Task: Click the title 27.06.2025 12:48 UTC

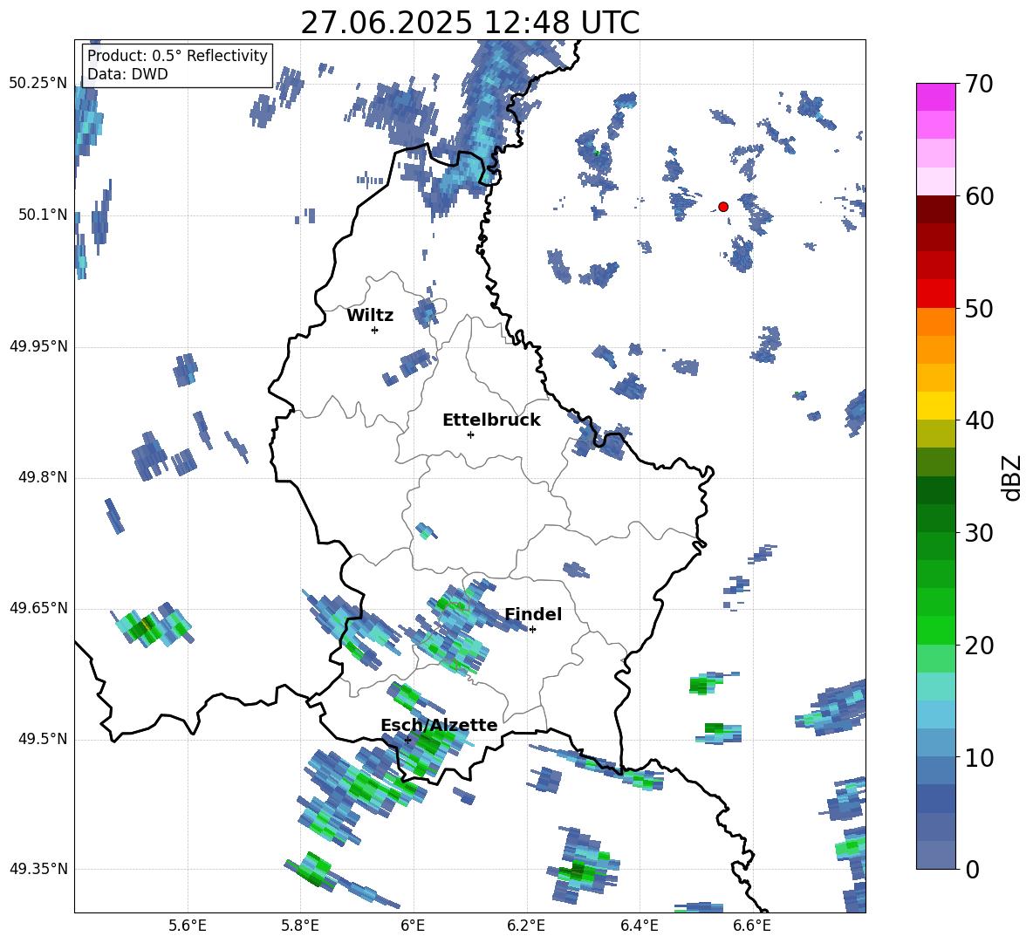Action: (x=470, y=23)
